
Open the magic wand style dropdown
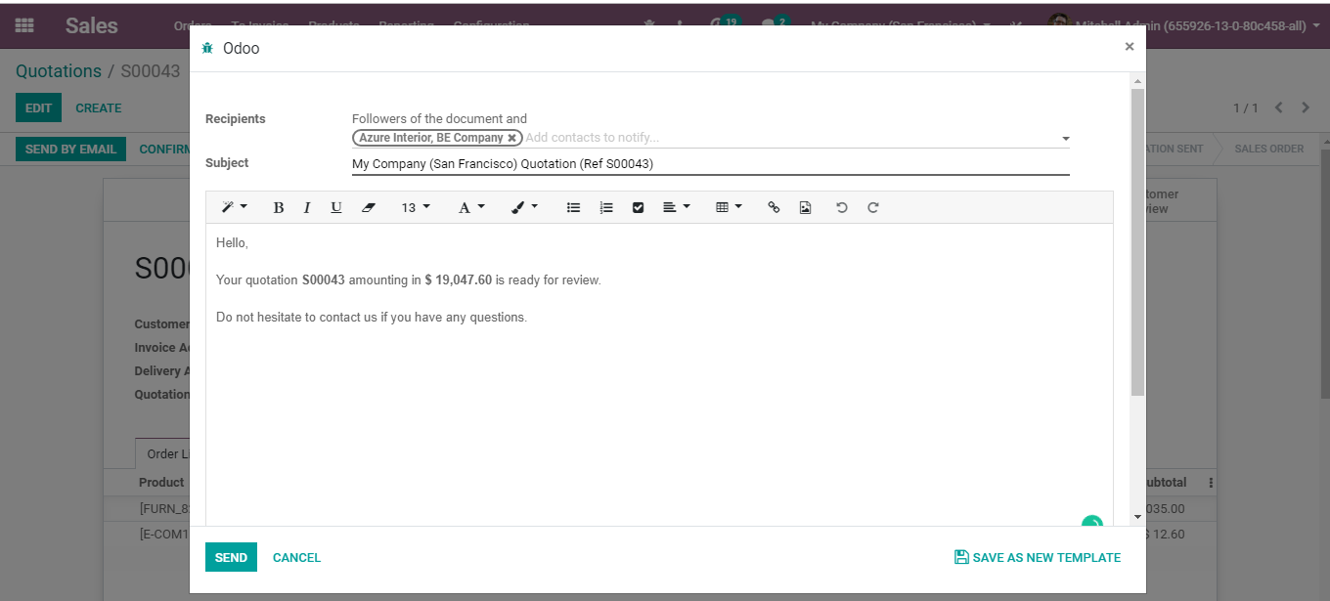pos(234,207)
